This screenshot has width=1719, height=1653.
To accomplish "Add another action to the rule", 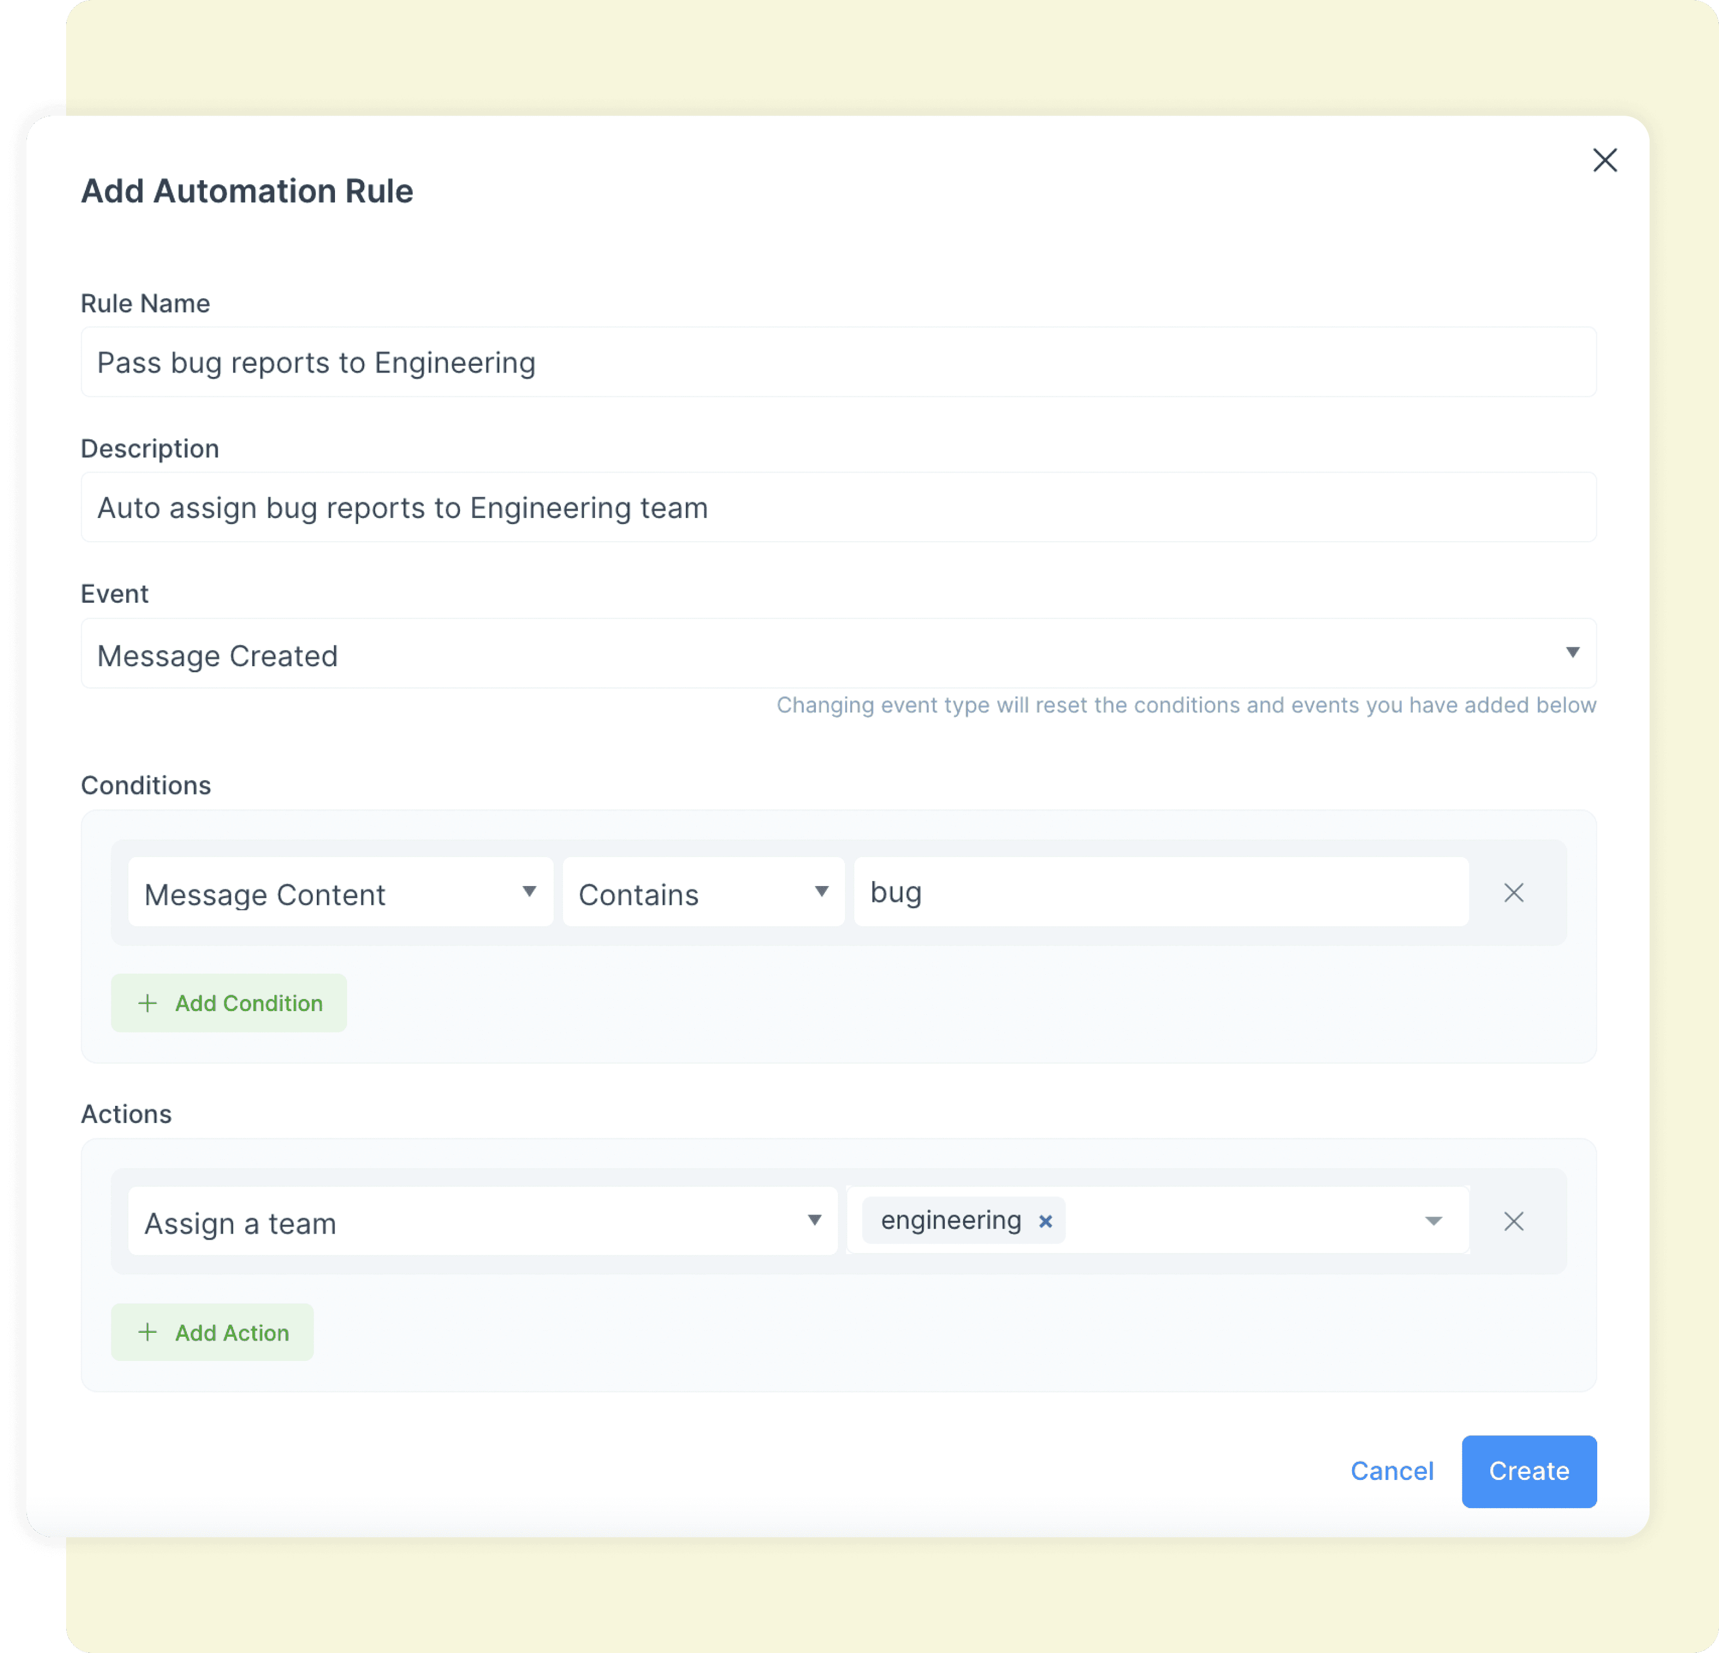I will point(212,1332).
